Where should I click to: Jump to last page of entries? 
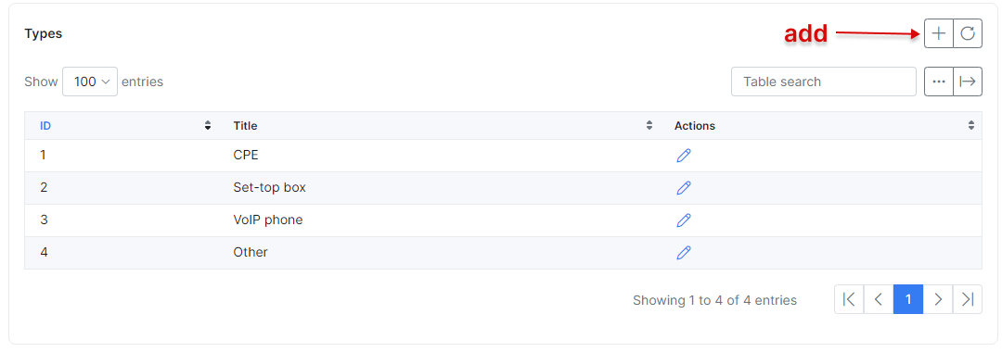point(968,299)
